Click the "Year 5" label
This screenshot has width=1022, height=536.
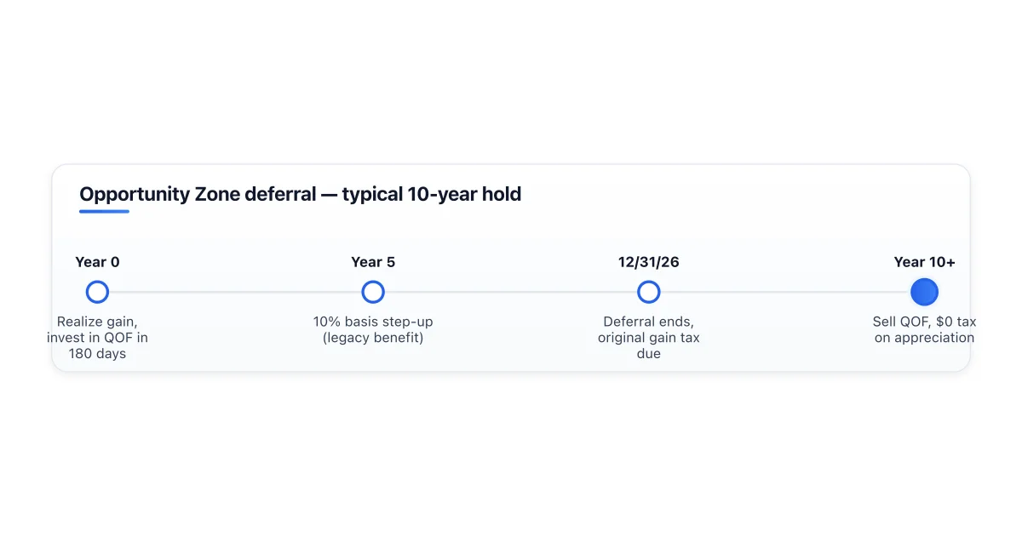point(373,262)
